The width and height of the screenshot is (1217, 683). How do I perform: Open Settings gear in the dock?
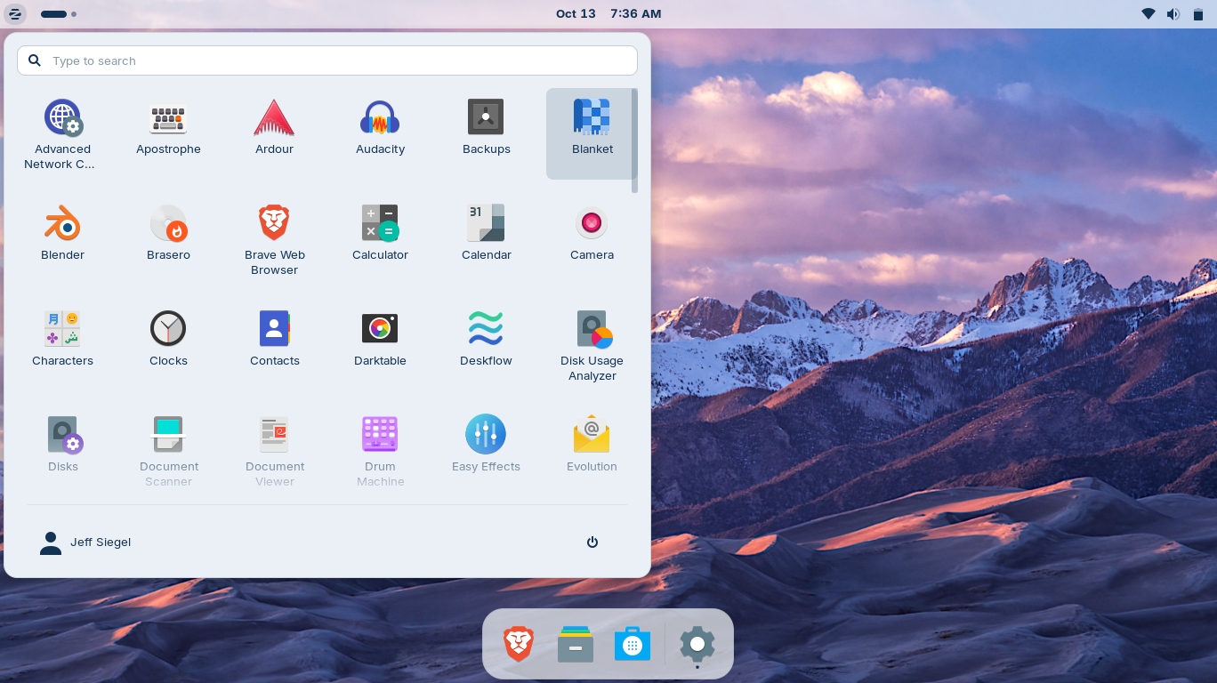(x=697, y=644)
